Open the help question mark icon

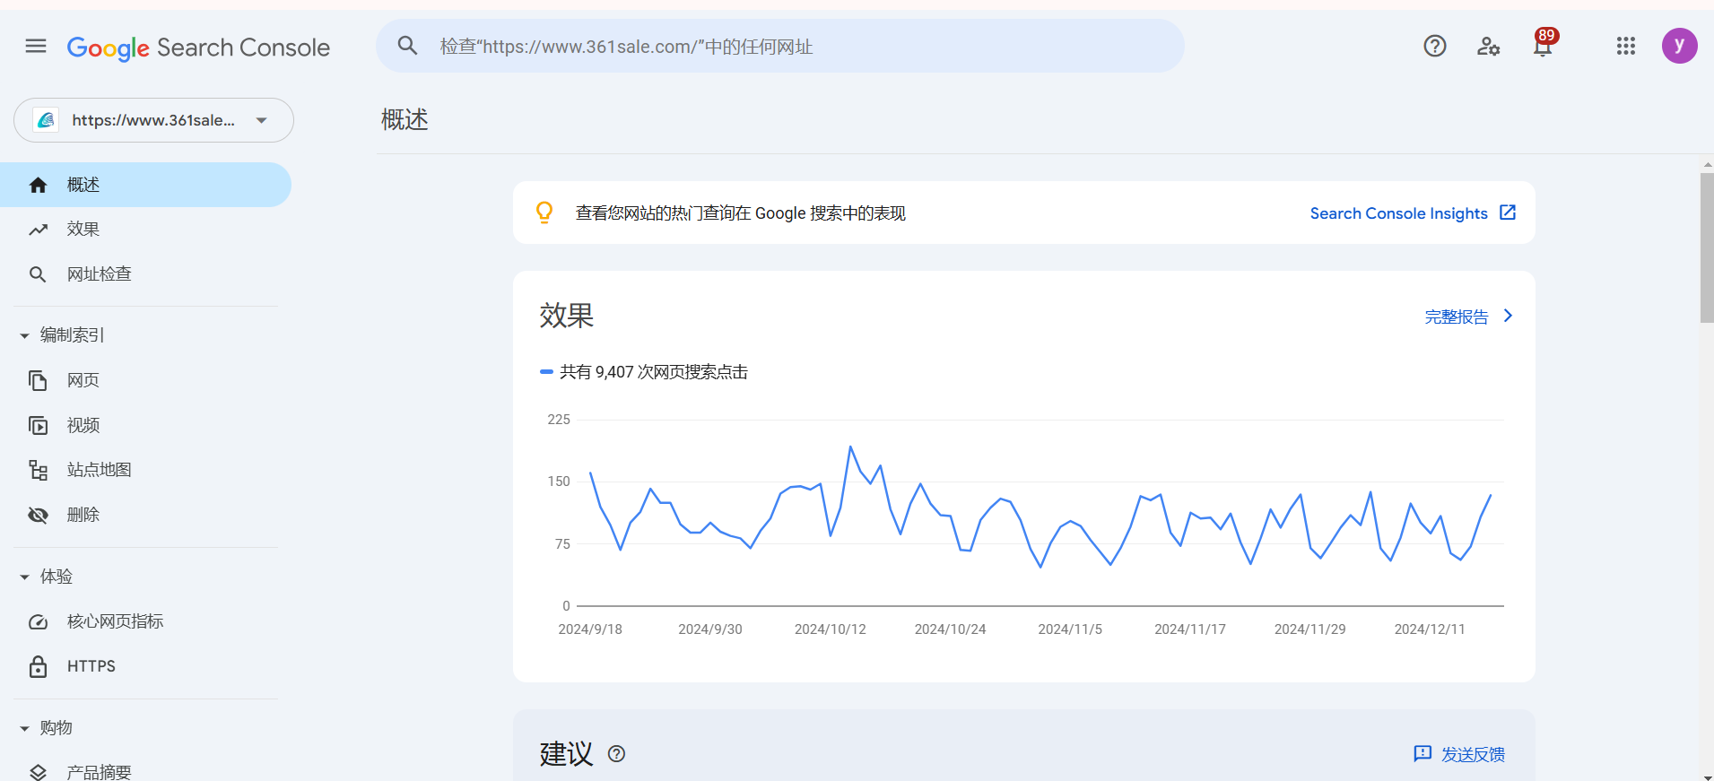1435,46
